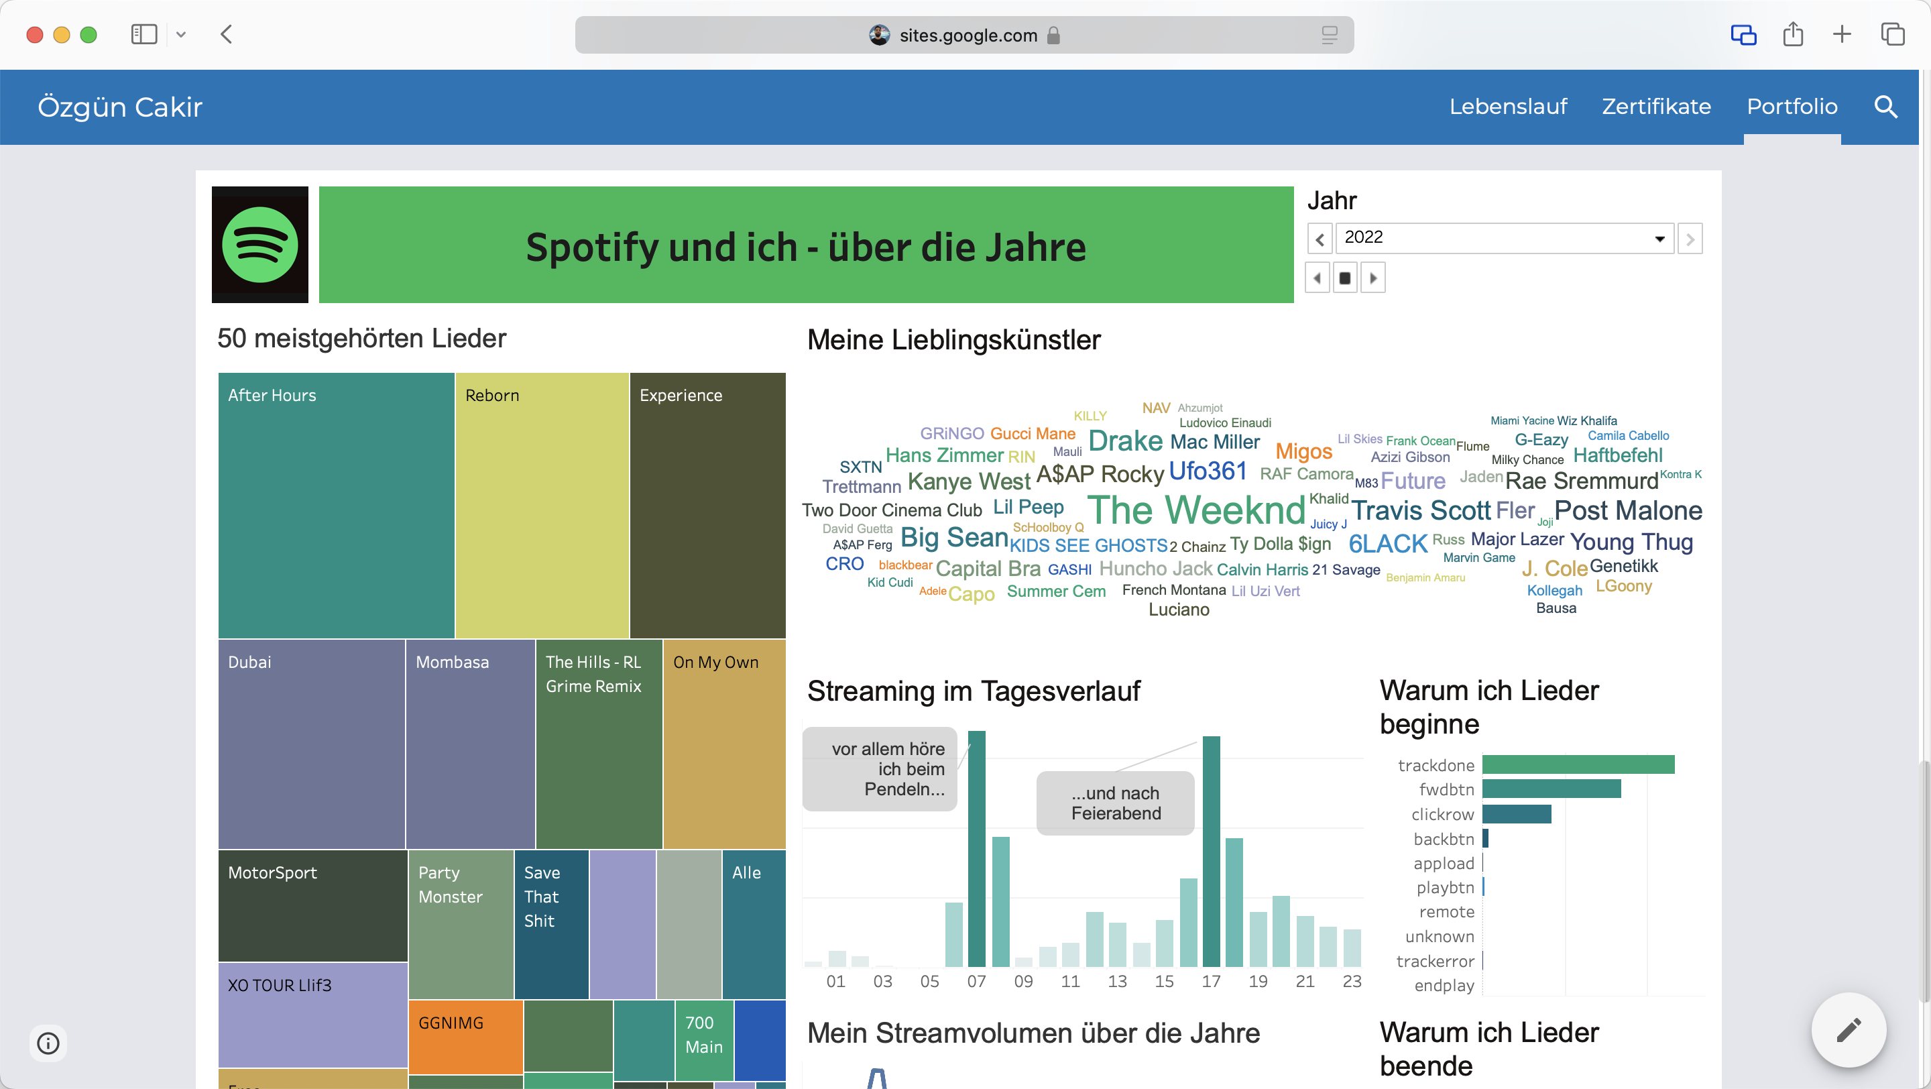The height and width of the screenshot is (1089, 1931).
Task: Click Young Thug in word cloud
Action: pos(1631,542)
